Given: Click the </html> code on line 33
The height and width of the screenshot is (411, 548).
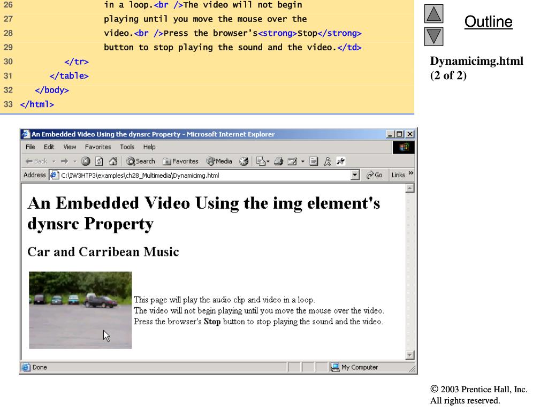Looking at the screenshot, I should (x=37, y=104).
